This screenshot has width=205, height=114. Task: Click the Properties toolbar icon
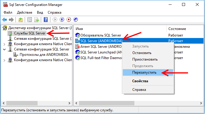click(29, 20)
